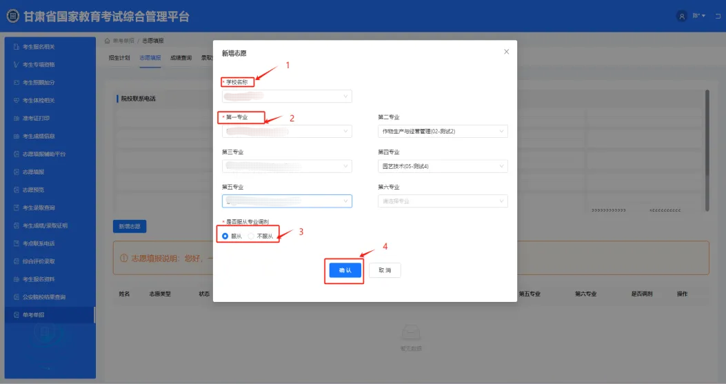Open the 第六专业 dropdown
The height and width of the screenshot is (384, 726).
443,201
